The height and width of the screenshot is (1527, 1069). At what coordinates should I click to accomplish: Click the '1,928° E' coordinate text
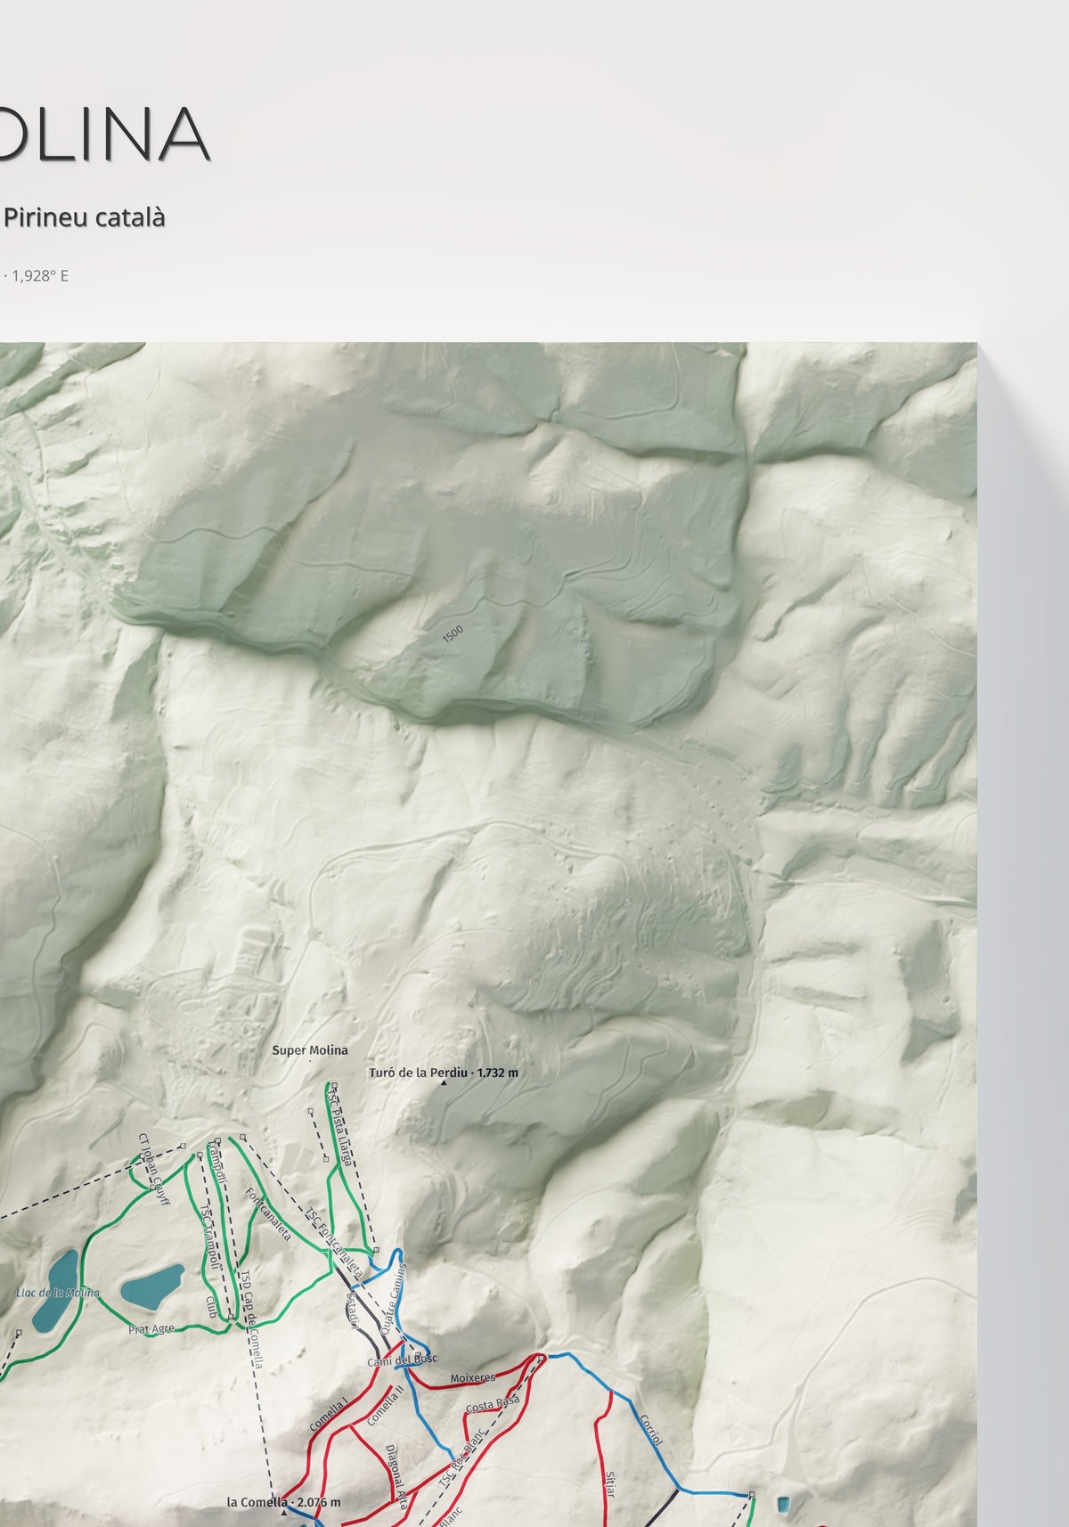[x=40, y=275]
